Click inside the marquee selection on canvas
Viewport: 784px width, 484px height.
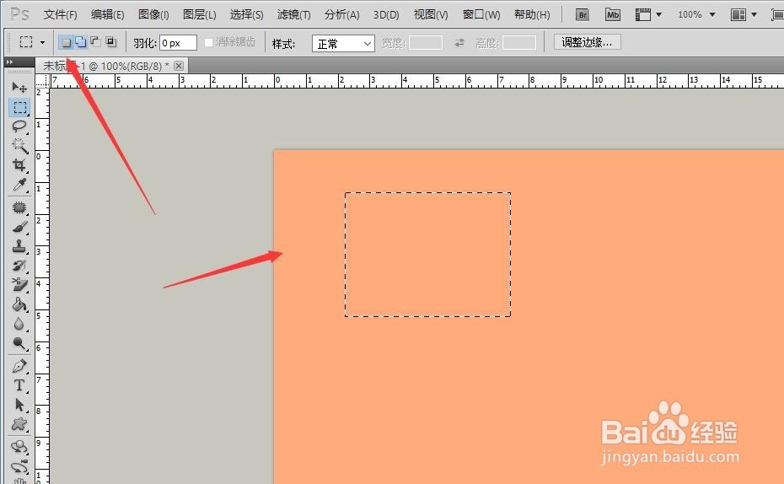pos(427,255)
